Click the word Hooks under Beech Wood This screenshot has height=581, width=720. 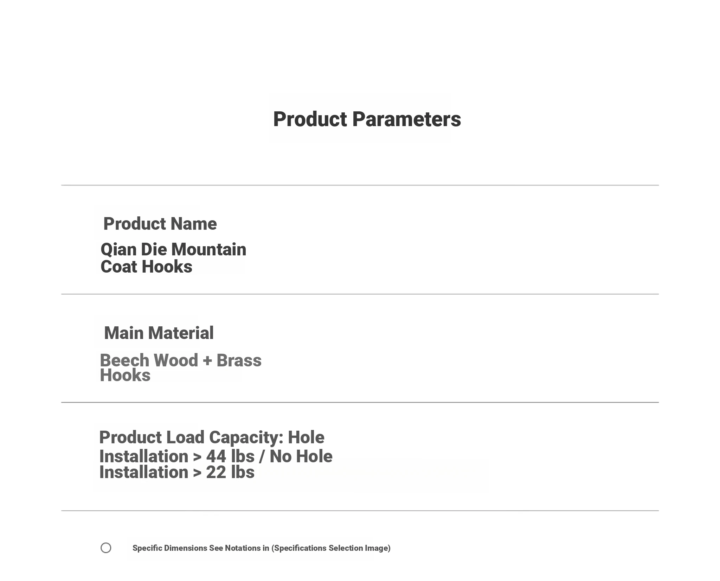125,375
